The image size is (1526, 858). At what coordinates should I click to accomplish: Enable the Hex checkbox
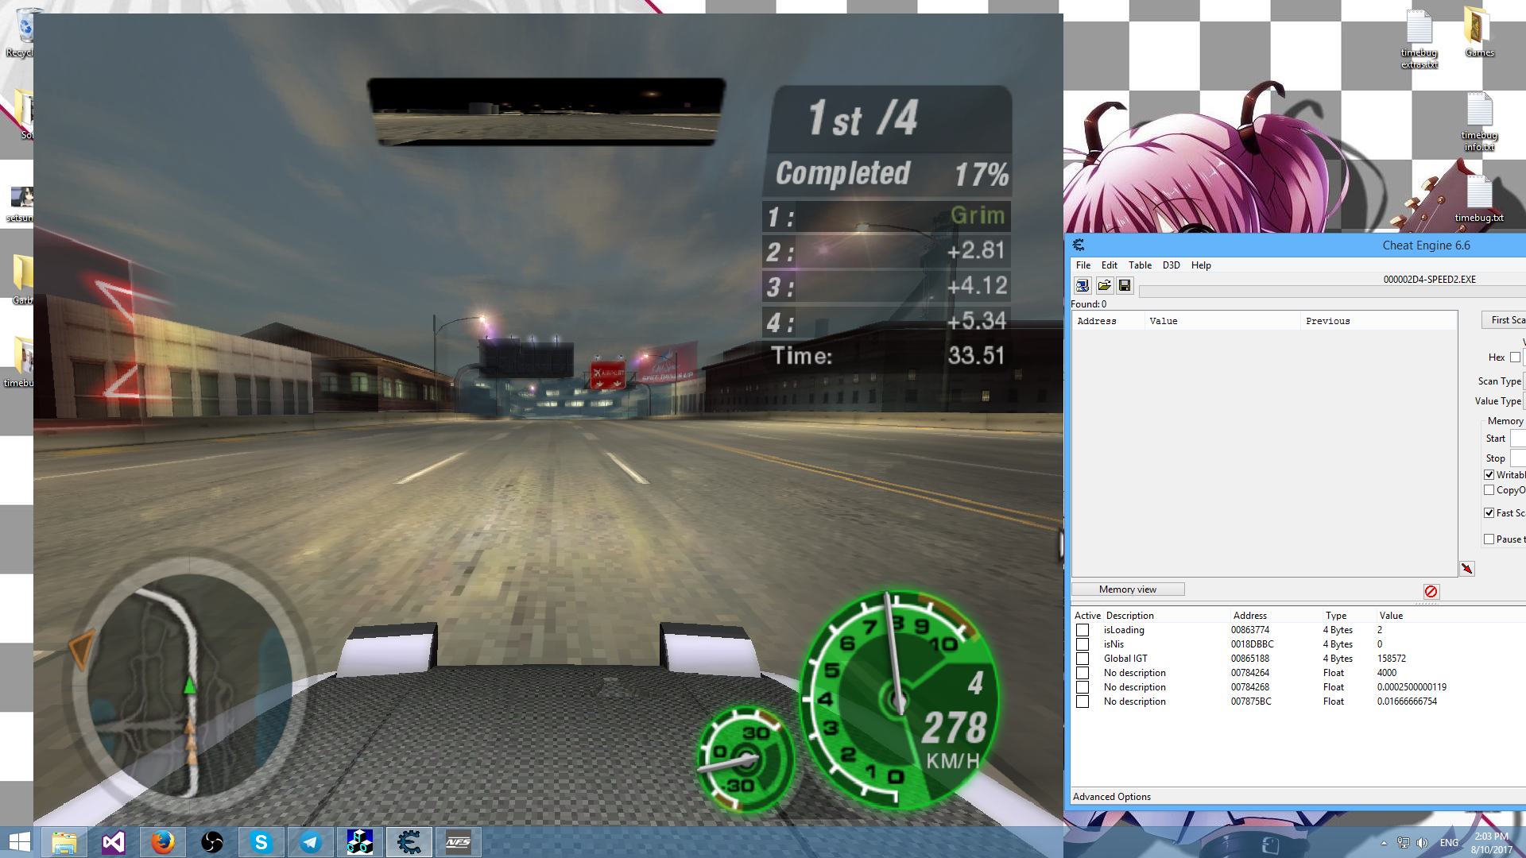coord(1515,357)
